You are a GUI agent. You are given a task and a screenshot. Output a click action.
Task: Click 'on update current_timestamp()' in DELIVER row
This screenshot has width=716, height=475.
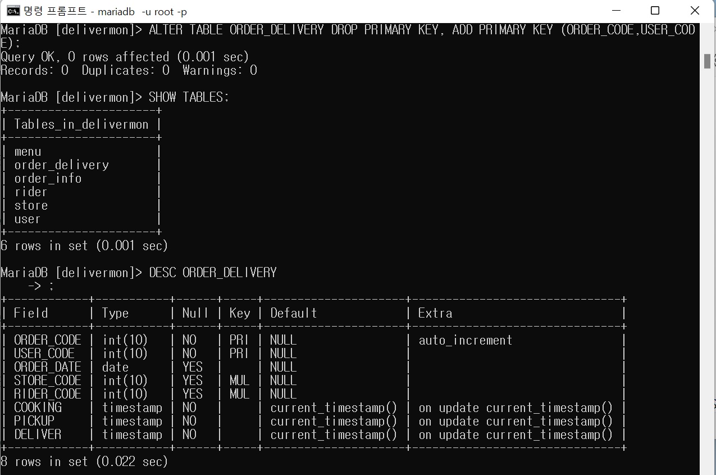(516, 435)
